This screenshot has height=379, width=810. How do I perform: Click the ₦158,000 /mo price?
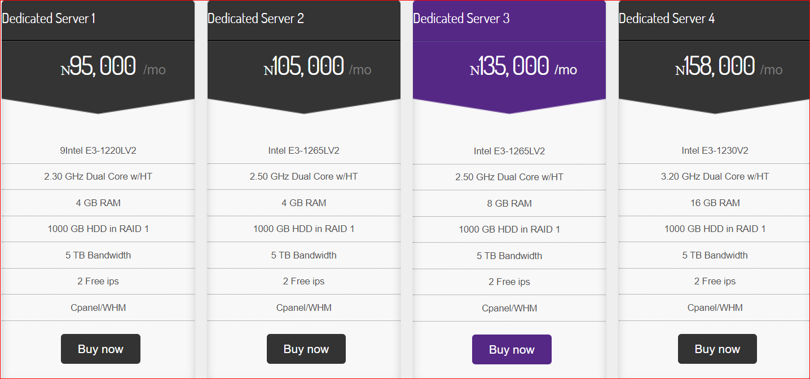[729, 66]
